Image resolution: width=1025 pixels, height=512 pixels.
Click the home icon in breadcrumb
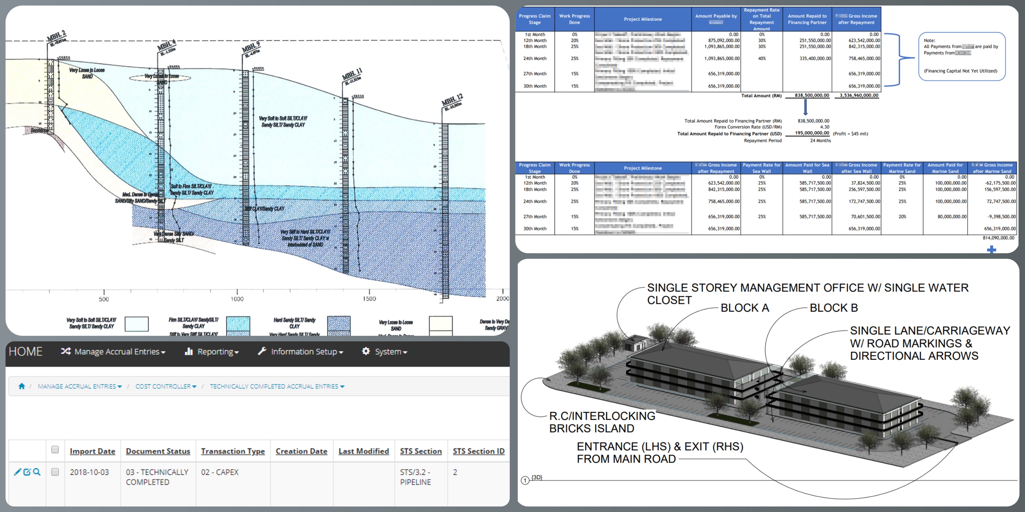pos(22,386)
